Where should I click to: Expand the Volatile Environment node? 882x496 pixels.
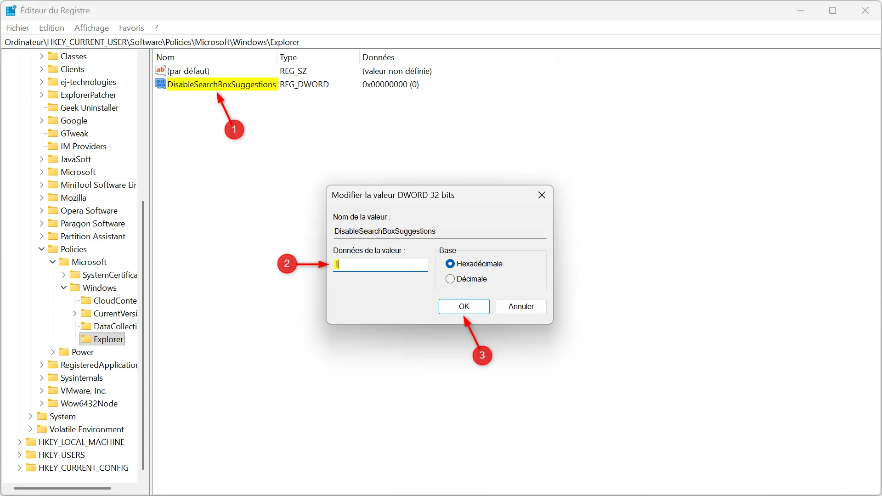click(31, 429)
